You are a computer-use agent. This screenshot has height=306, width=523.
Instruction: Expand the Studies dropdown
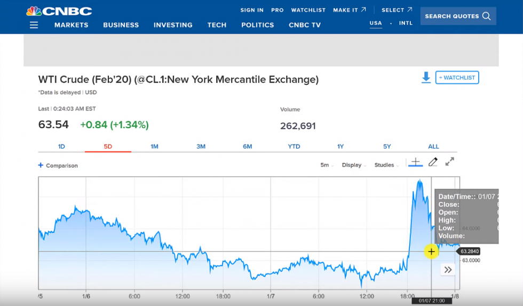pyautogui.click(x=387, y=165)
